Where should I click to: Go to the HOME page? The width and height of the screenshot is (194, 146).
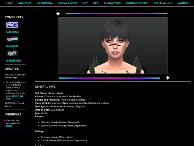click(x=9, y=3)
